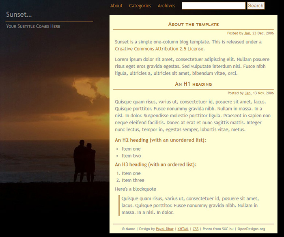Open the About menu link
The image size is (284, 237).
(116, 6)
